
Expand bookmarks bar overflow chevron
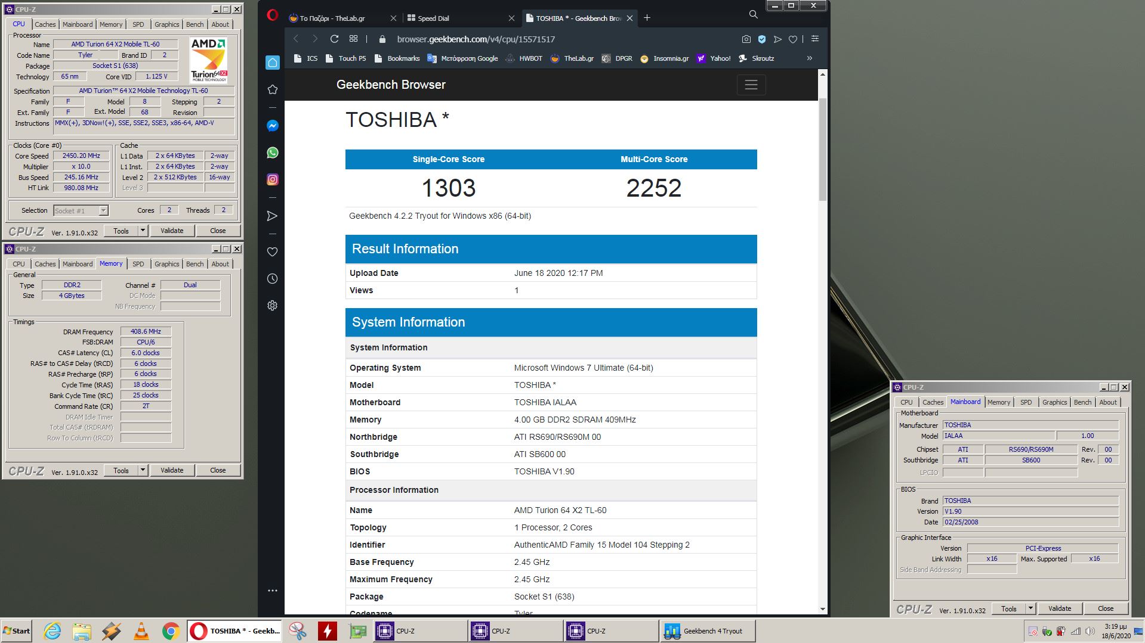tap(809, 58)
